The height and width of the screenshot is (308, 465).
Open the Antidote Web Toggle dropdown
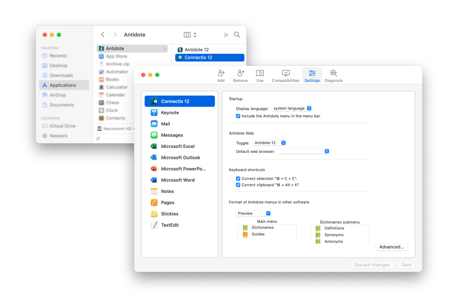[269, 143]
